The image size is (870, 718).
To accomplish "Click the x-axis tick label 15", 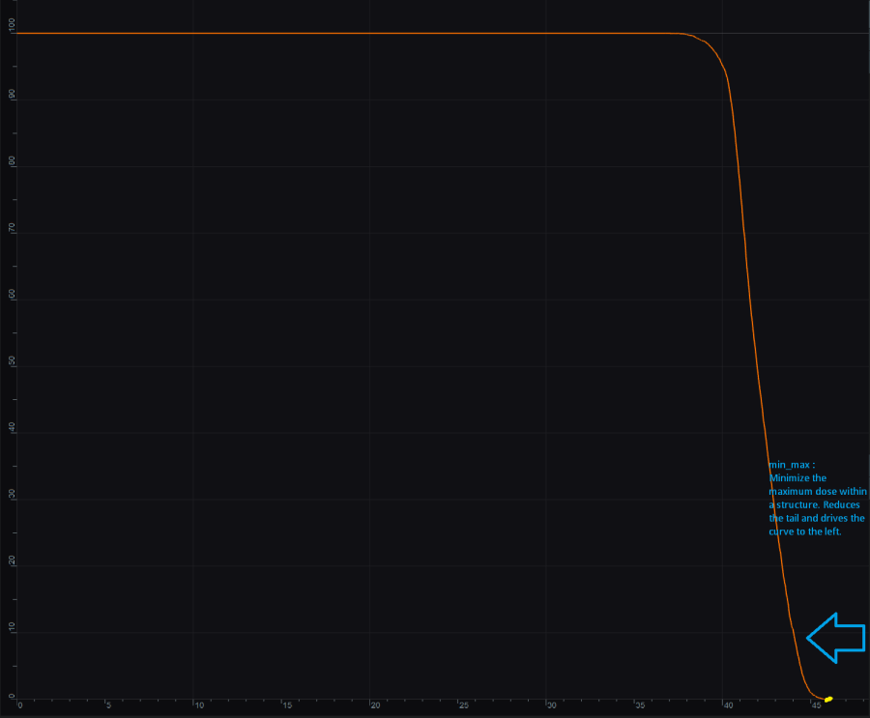I will [x=287, y=705].
